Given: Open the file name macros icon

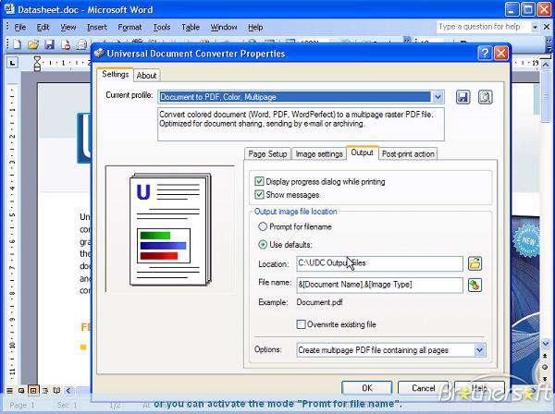Looking at the screenshot, I should pos(475,285).
